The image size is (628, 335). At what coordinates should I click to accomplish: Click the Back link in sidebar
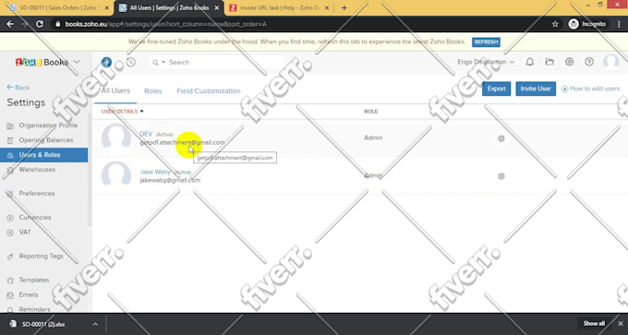pos(18,88)
